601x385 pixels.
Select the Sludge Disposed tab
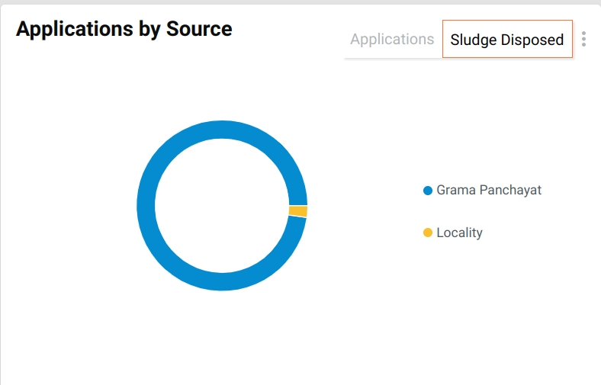pos(507,40)
